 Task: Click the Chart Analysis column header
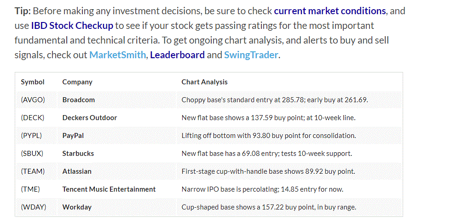(204, 82)
